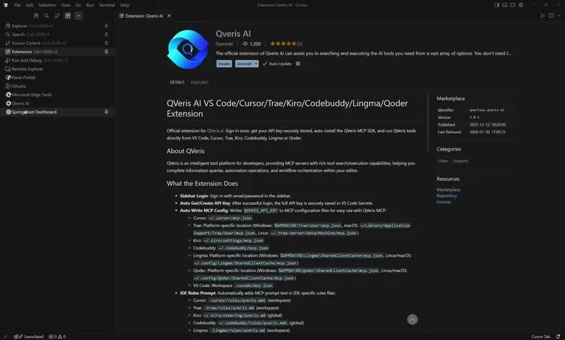
Task: Click the Uninstall extension button
Action: click(244, 64)
